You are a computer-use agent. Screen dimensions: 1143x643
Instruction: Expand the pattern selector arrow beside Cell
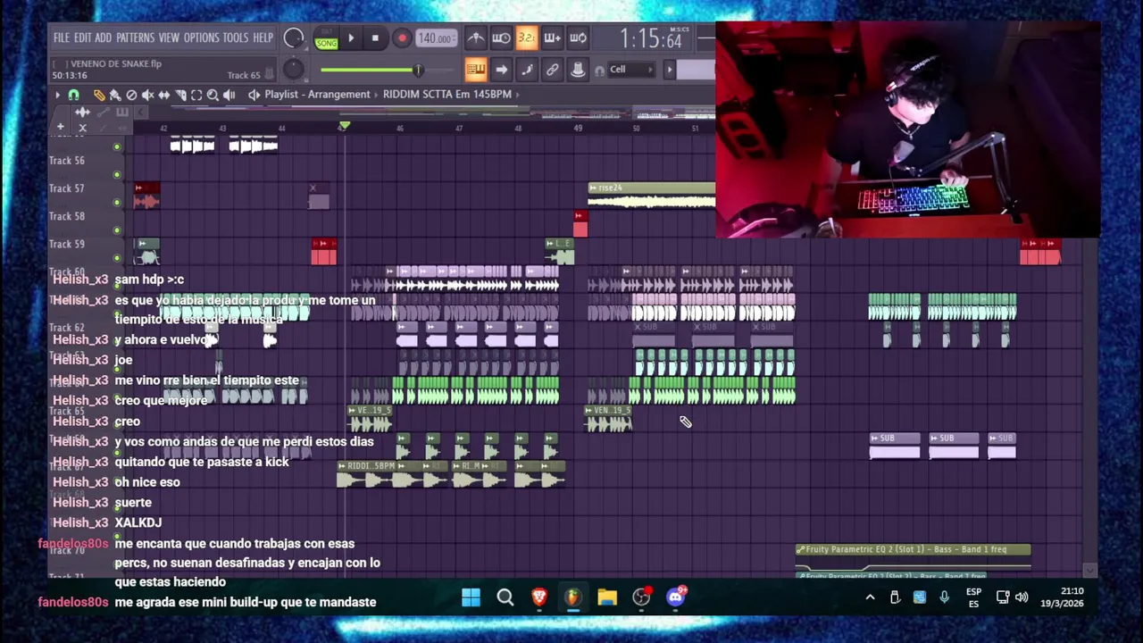coord(669,70)
